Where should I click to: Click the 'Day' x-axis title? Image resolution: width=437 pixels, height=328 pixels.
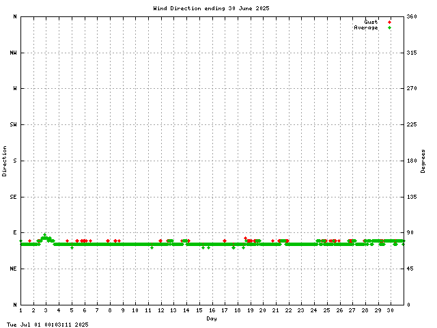[x=212, y=318]
